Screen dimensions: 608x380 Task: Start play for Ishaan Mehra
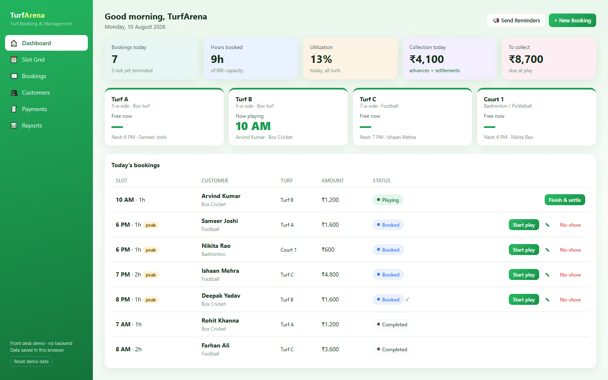click(524, 274)
